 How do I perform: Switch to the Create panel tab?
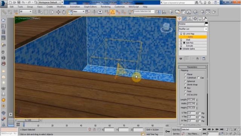179,19
